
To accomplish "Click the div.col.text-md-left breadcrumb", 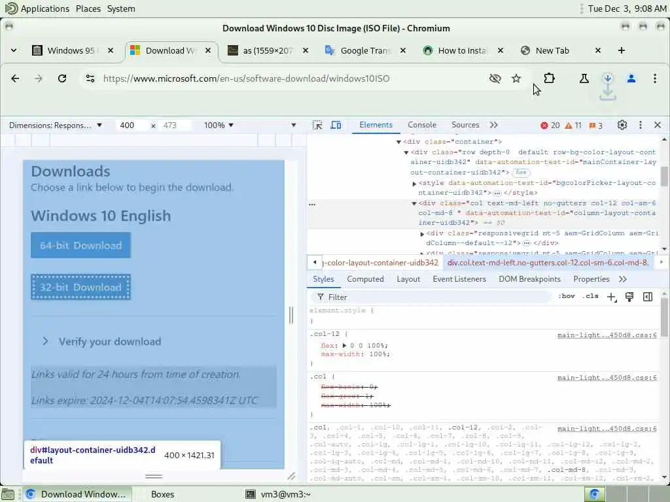I will click(x=548, y=263).
